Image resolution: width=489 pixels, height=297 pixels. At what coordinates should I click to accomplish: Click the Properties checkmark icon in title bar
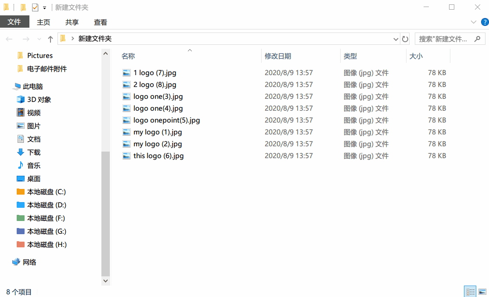[x=35, y=7]
